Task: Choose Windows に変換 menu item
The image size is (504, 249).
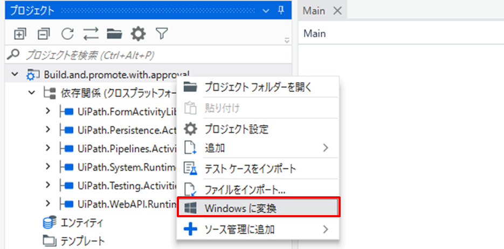Action: pos(258,208)
